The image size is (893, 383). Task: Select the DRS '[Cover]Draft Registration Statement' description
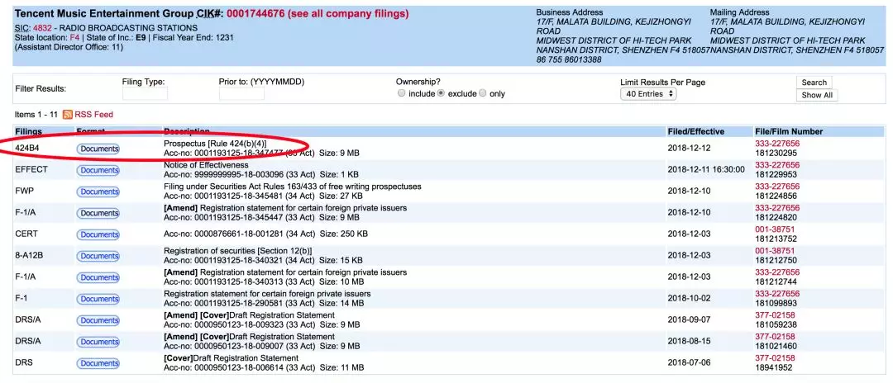232,358
